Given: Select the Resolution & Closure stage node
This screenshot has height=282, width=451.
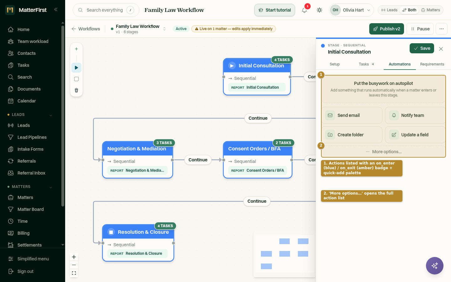Looking at the screenshot, I should (x=138, y=243).
